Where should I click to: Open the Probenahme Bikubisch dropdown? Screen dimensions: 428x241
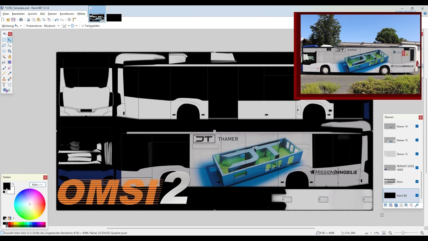click(x=58, y=26)
